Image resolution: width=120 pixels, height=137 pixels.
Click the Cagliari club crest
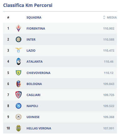pyautogui.click(x=19, y=95)
